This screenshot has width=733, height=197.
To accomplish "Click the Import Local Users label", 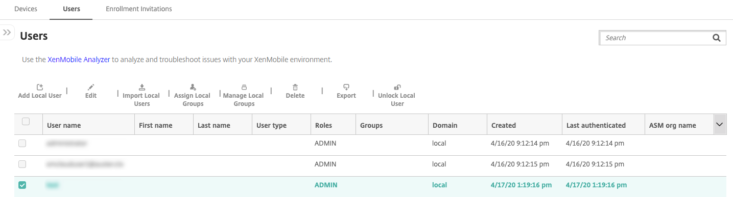I will click(141, 100).
